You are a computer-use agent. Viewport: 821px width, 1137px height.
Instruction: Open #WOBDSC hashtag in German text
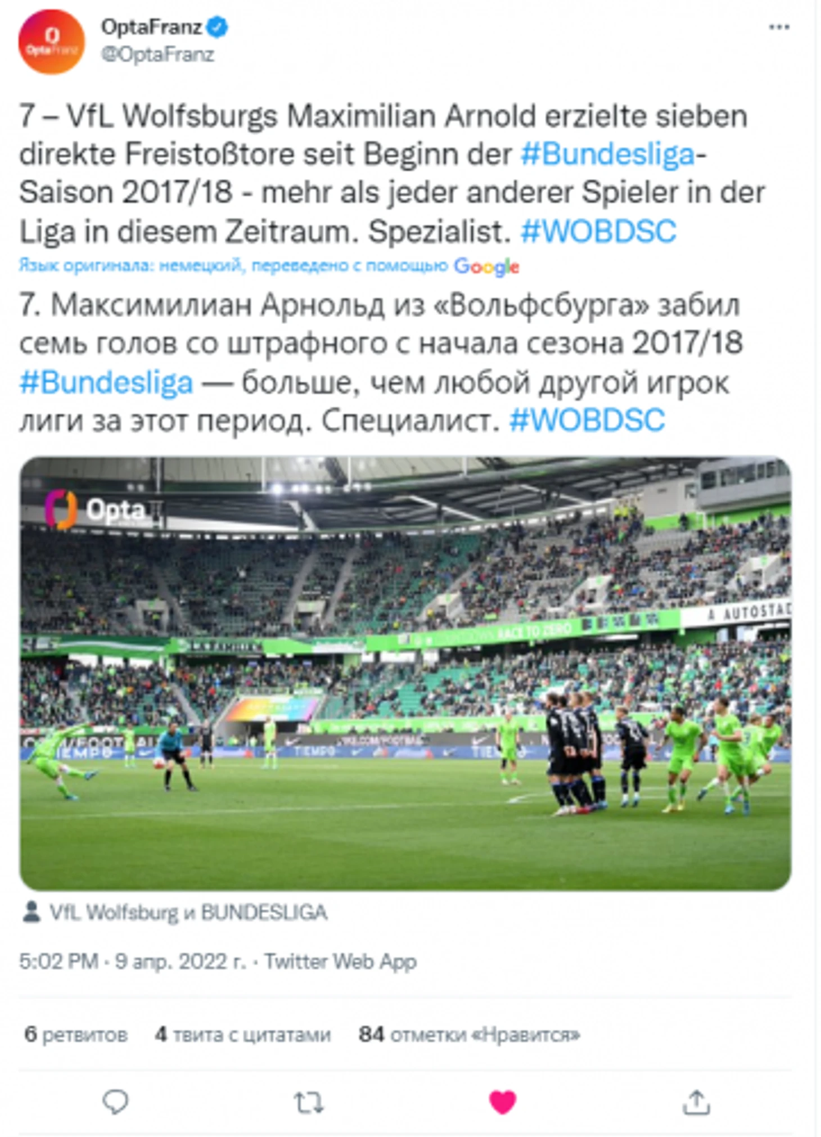pos(598,232)
